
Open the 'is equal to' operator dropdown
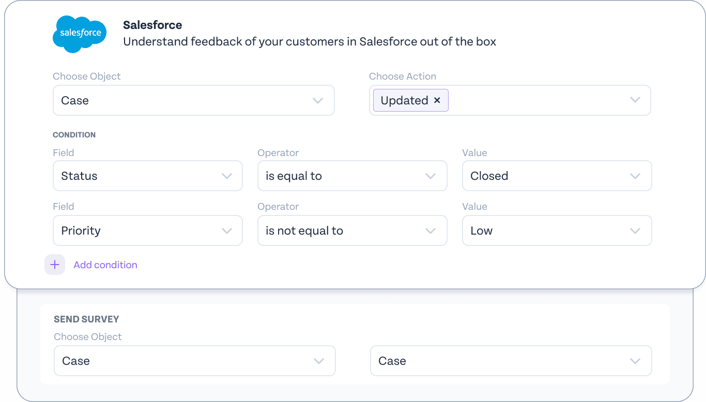352,176
